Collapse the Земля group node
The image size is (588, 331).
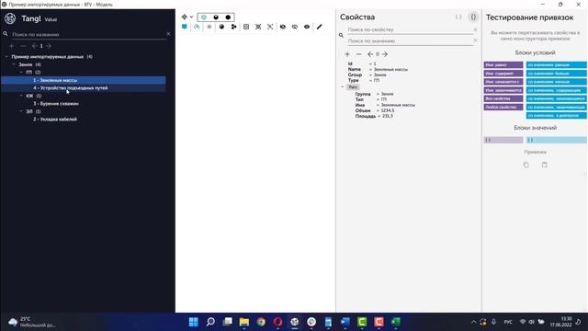pyautogui.click(x=14, y=64)
